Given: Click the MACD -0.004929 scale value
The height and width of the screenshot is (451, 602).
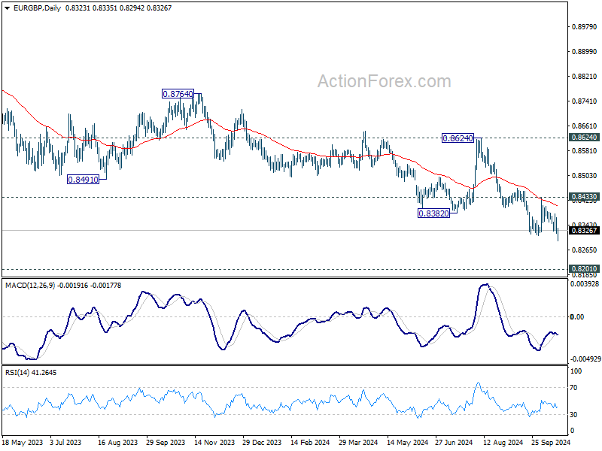Looking at the screenshot, I should tap(585, 359).
